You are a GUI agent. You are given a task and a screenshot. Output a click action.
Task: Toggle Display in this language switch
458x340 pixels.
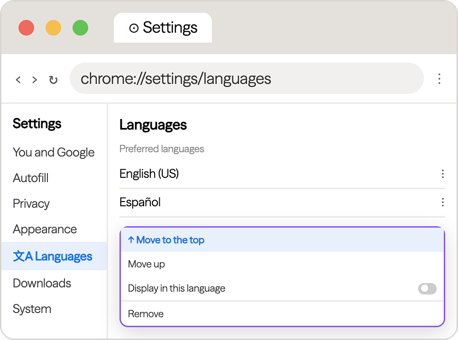click(x=427, y=289)
